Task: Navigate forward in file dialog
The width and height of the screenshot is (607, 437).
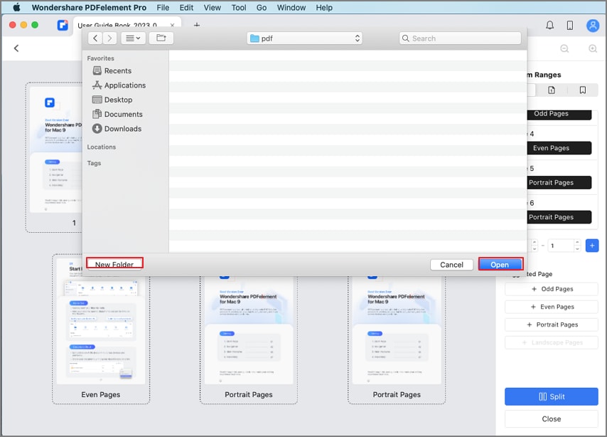Action: pyautogui.click(x=109, y=38)
